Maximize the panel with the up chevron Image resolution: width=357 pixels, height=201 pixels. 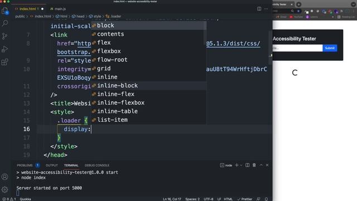click(x=261, y=165)
